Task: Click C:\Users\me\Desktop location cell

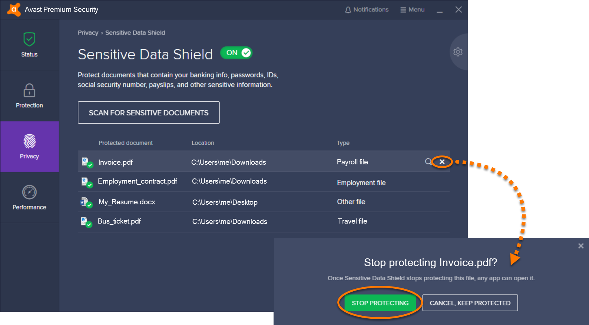Action: 225,202
